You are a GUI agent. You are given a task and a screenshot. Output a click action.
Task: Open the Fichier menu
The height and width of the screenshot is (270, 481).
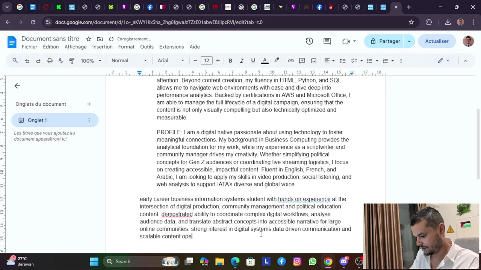click(29, 47)
